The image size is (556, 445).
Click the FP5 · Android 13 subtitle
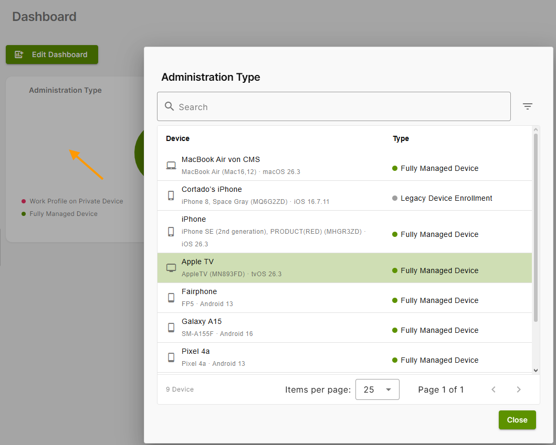coord(207,304)
